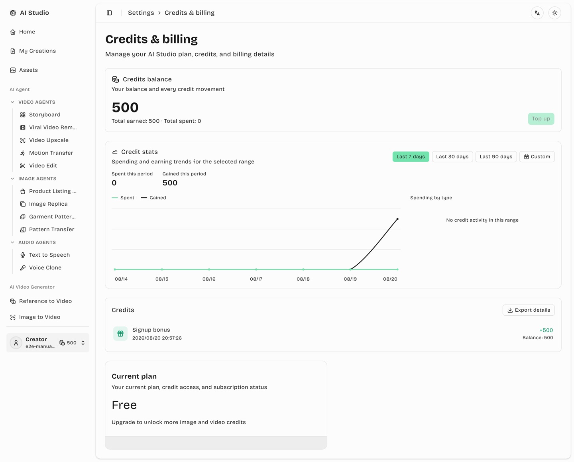Click the chart icon beside Credit stats
Image resolution: width=574 pixels, height=462 pixels.
coord(115,152)
